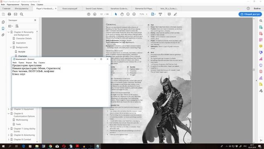Send file by email envelope icon

click(16, 14)
